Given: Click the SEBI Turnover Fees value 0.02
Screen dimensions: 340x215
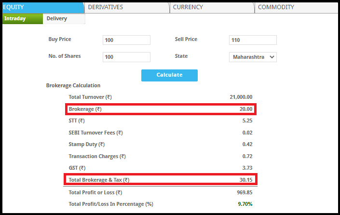Looking at the screenshot, I should (247, 133).
